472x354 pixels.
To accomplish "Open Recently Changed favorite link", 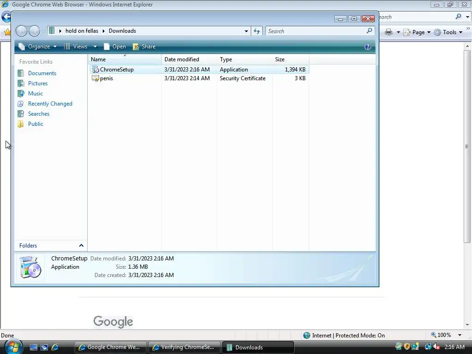I will click(50, 104).
